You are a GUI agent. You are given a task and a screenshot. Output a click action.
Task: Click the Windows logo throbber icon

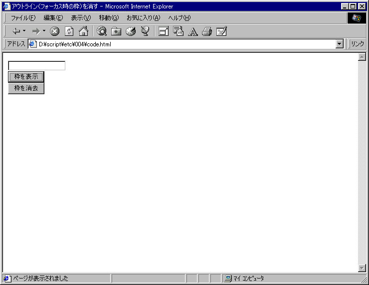click(x=357, y=18)
